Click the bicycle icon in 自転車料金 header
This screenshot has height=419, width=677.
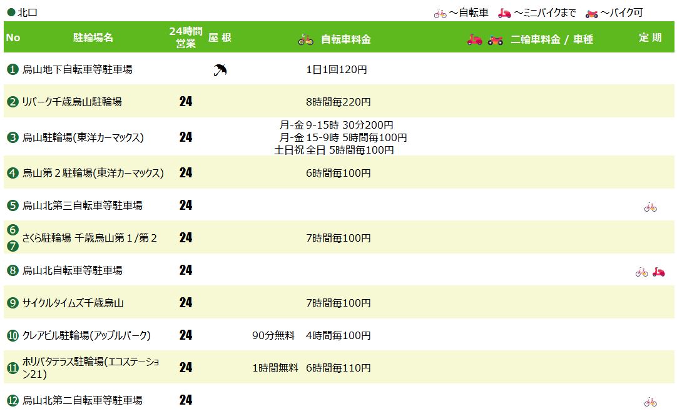coord(305,39)
